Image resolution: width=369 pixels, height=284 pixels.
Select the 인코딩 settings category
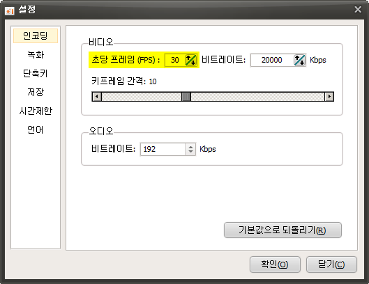click(x=36, y=35)
